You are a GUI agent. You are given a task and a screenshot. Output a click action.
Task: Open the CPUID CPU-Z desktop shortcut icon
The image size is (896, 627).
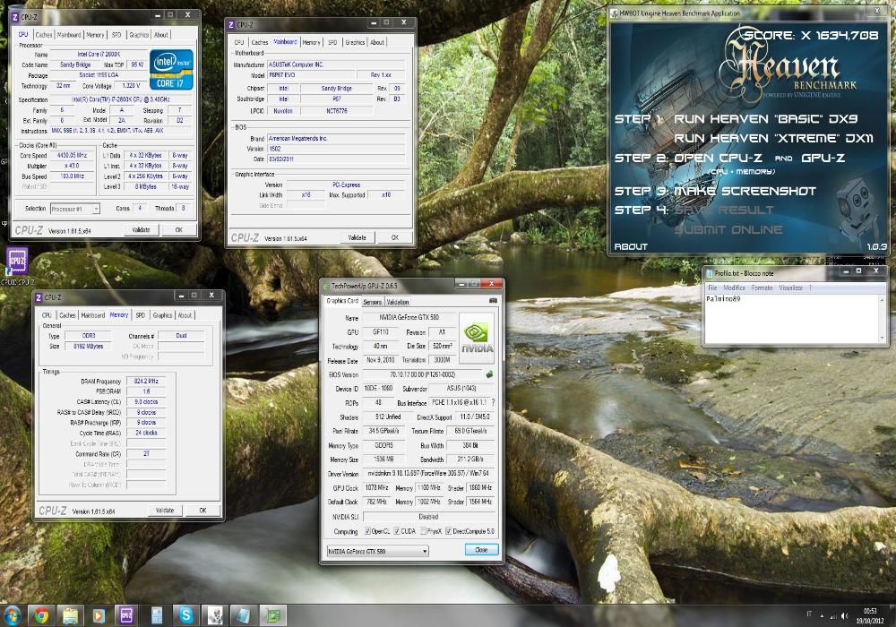[x=17, y=262]
